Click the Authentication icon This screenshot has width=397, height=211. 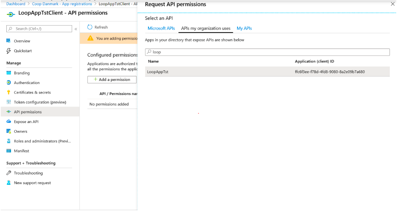pyautogui.click(x=9, y=82)
